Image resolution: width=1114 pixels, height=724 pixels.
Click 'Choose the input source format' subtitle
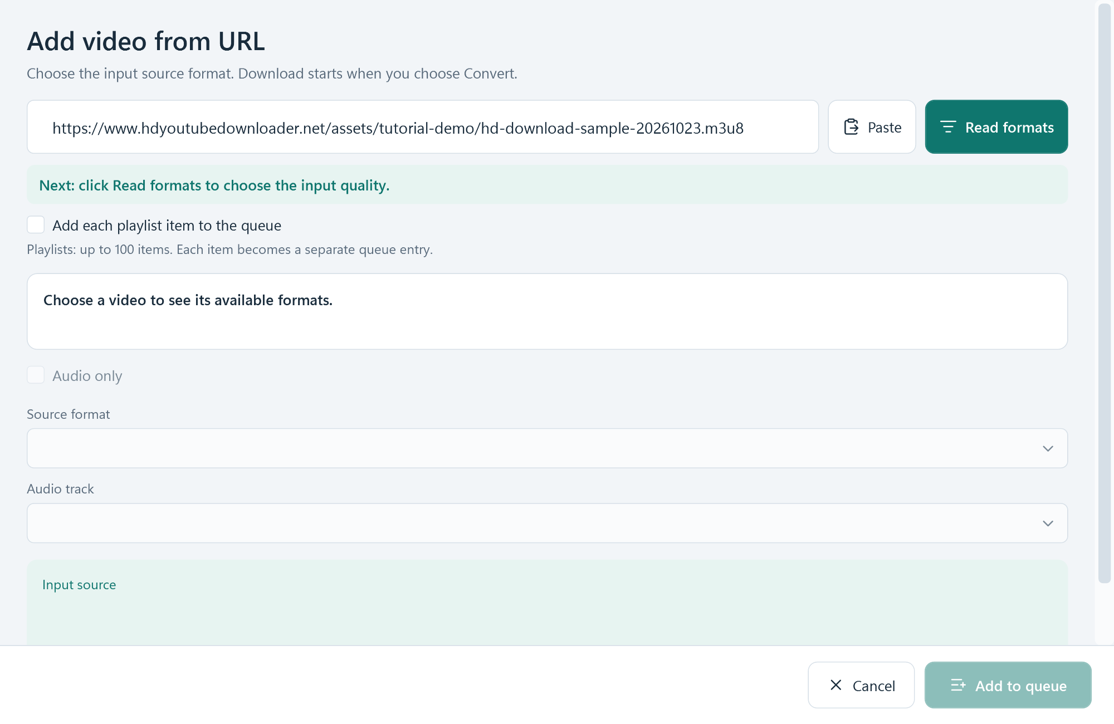point(272,74)
